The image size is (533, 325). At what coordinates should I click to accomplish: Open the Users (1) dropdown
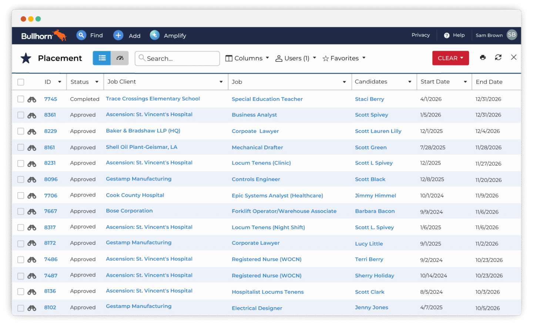coord(296,58)
